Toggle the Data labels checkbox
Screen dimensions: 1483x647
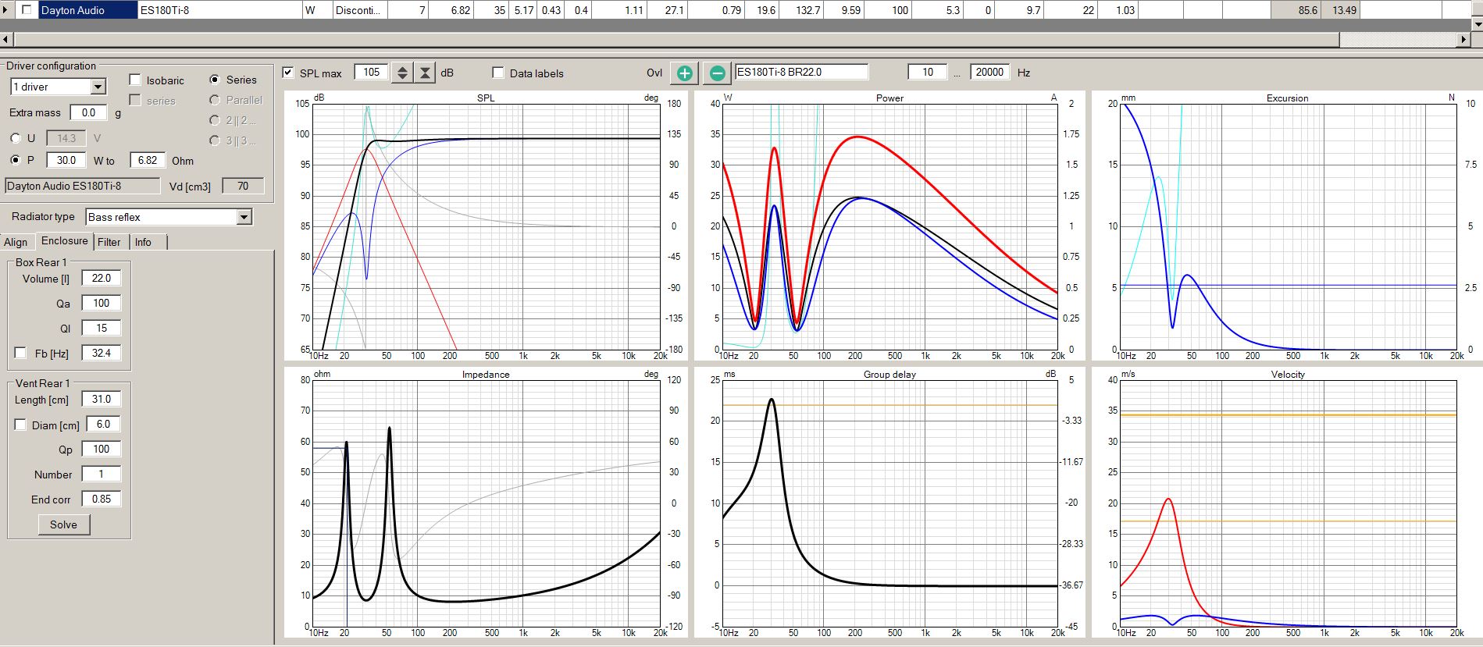point(498,73)
